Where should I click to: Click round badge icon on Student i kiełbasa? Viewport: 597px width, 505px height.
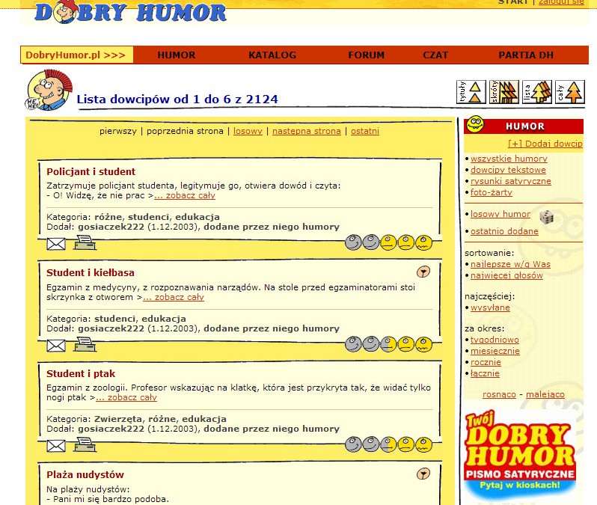click(x=423, y=272)
